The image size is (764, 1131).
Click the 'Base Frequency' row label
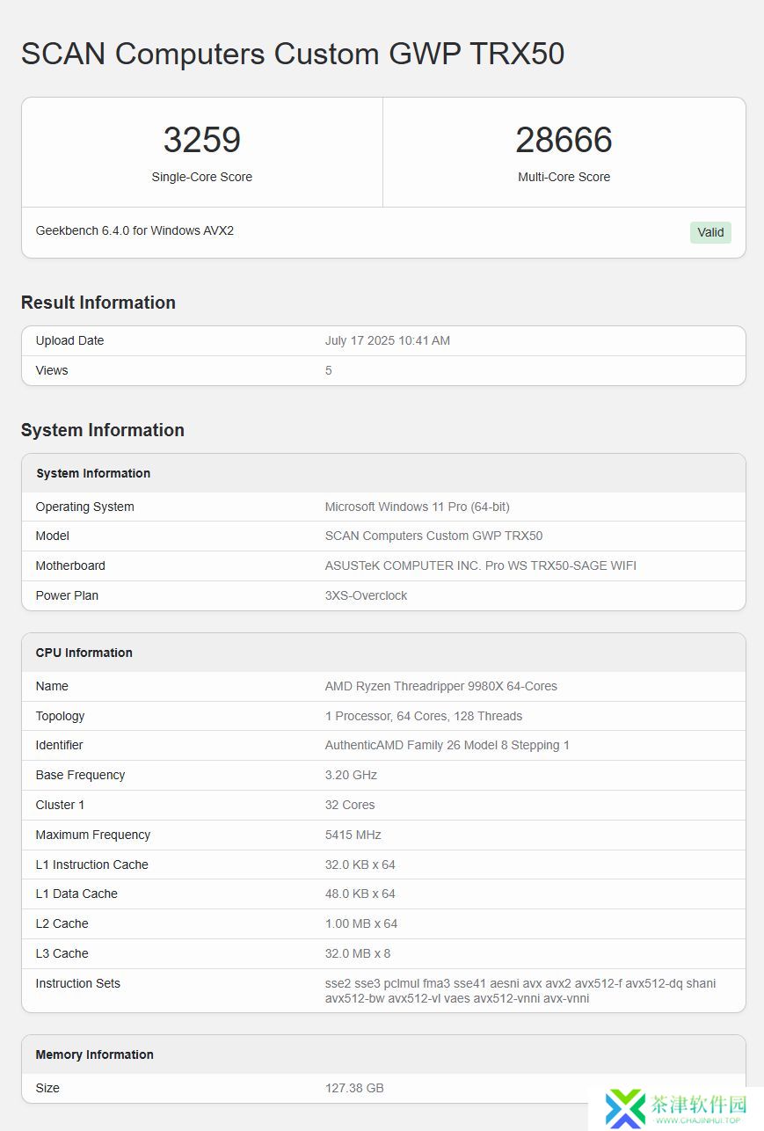80,775
